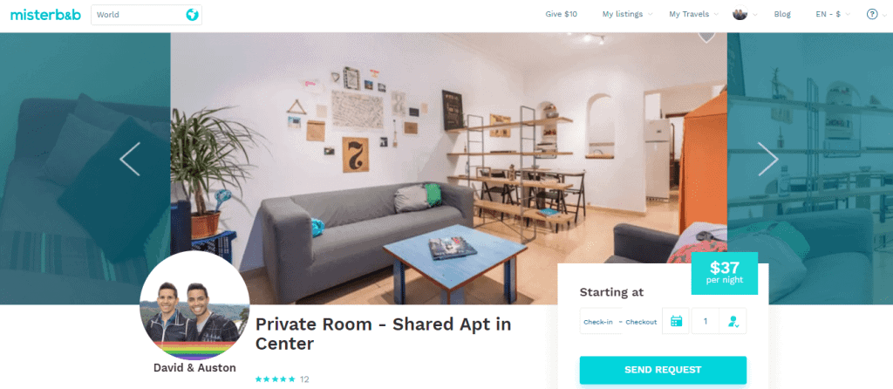Show the next photo with right arrow

tap(767, 159)
